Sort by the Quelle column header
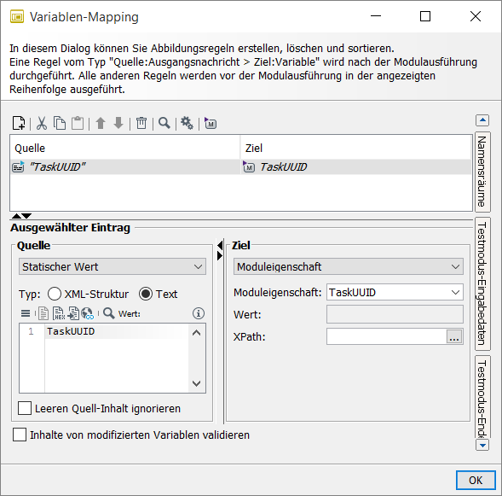This screenshot has height=496, width=502. point(124,148)
